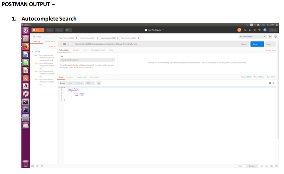284x174 pixels.
Task: Open the tab options ellipsis menu
Action: click(147, 38)
